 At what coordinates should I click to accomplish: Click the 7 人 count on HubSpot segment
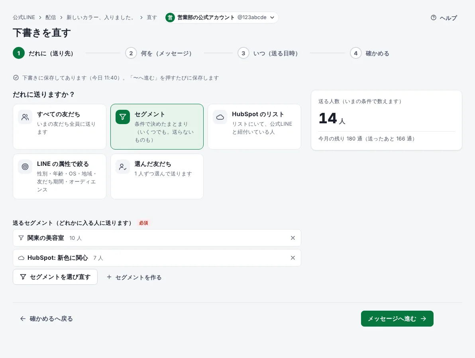coord(98,258)
